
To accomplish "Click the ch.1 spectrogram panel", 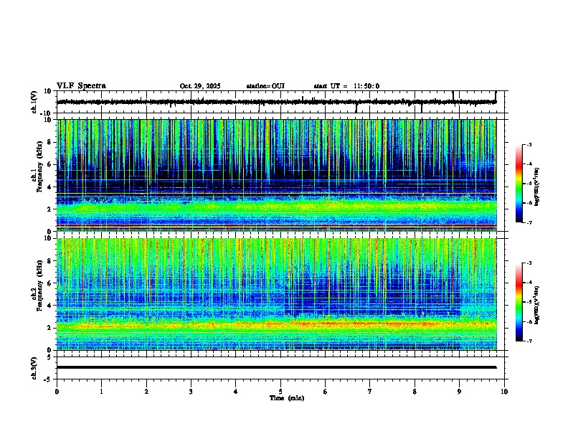I will 276,175.
